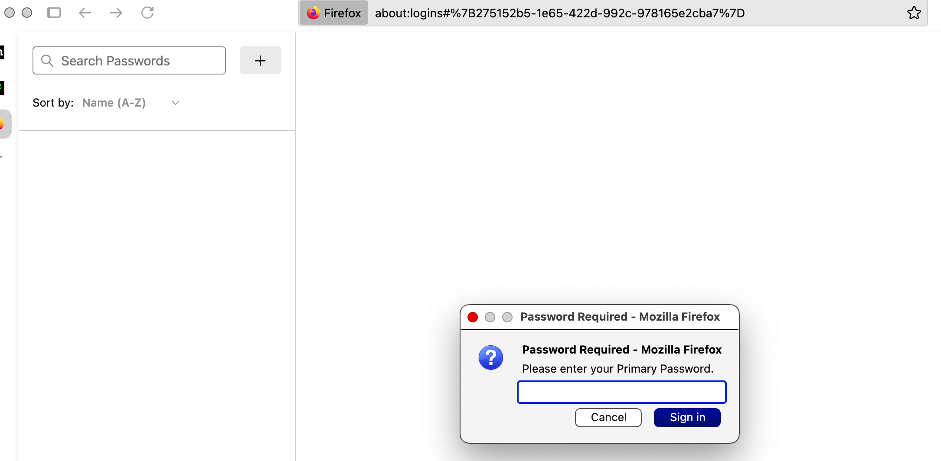Screen dimensions: 941x461
Task: Zoom the Password Required dialog window
Action: pyautogui.click(x=507, y=317)
